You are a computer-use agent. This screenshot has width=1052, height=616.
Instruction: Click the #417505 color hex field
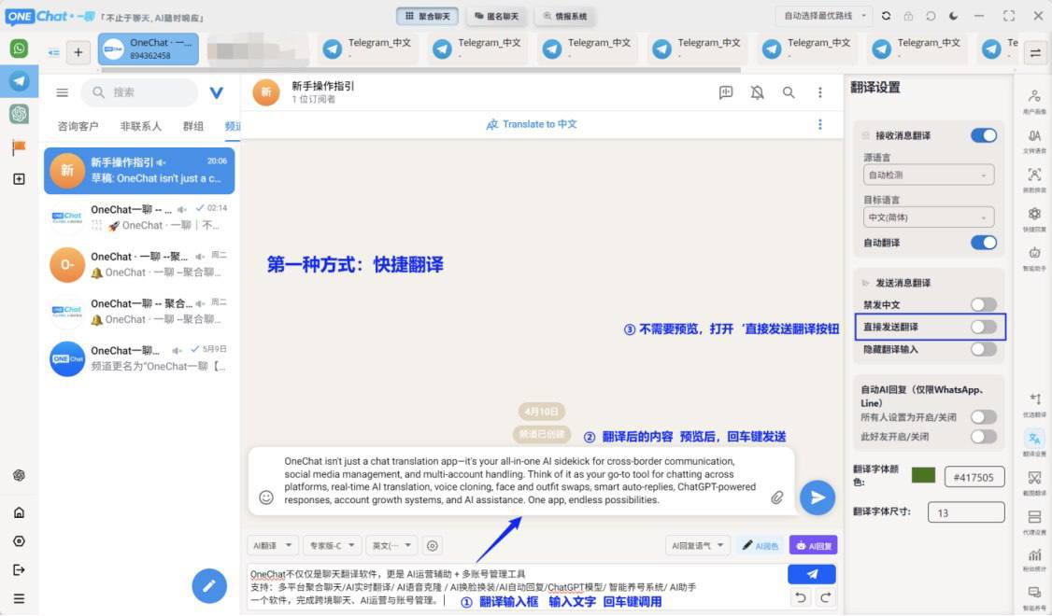tap(974, 477)
